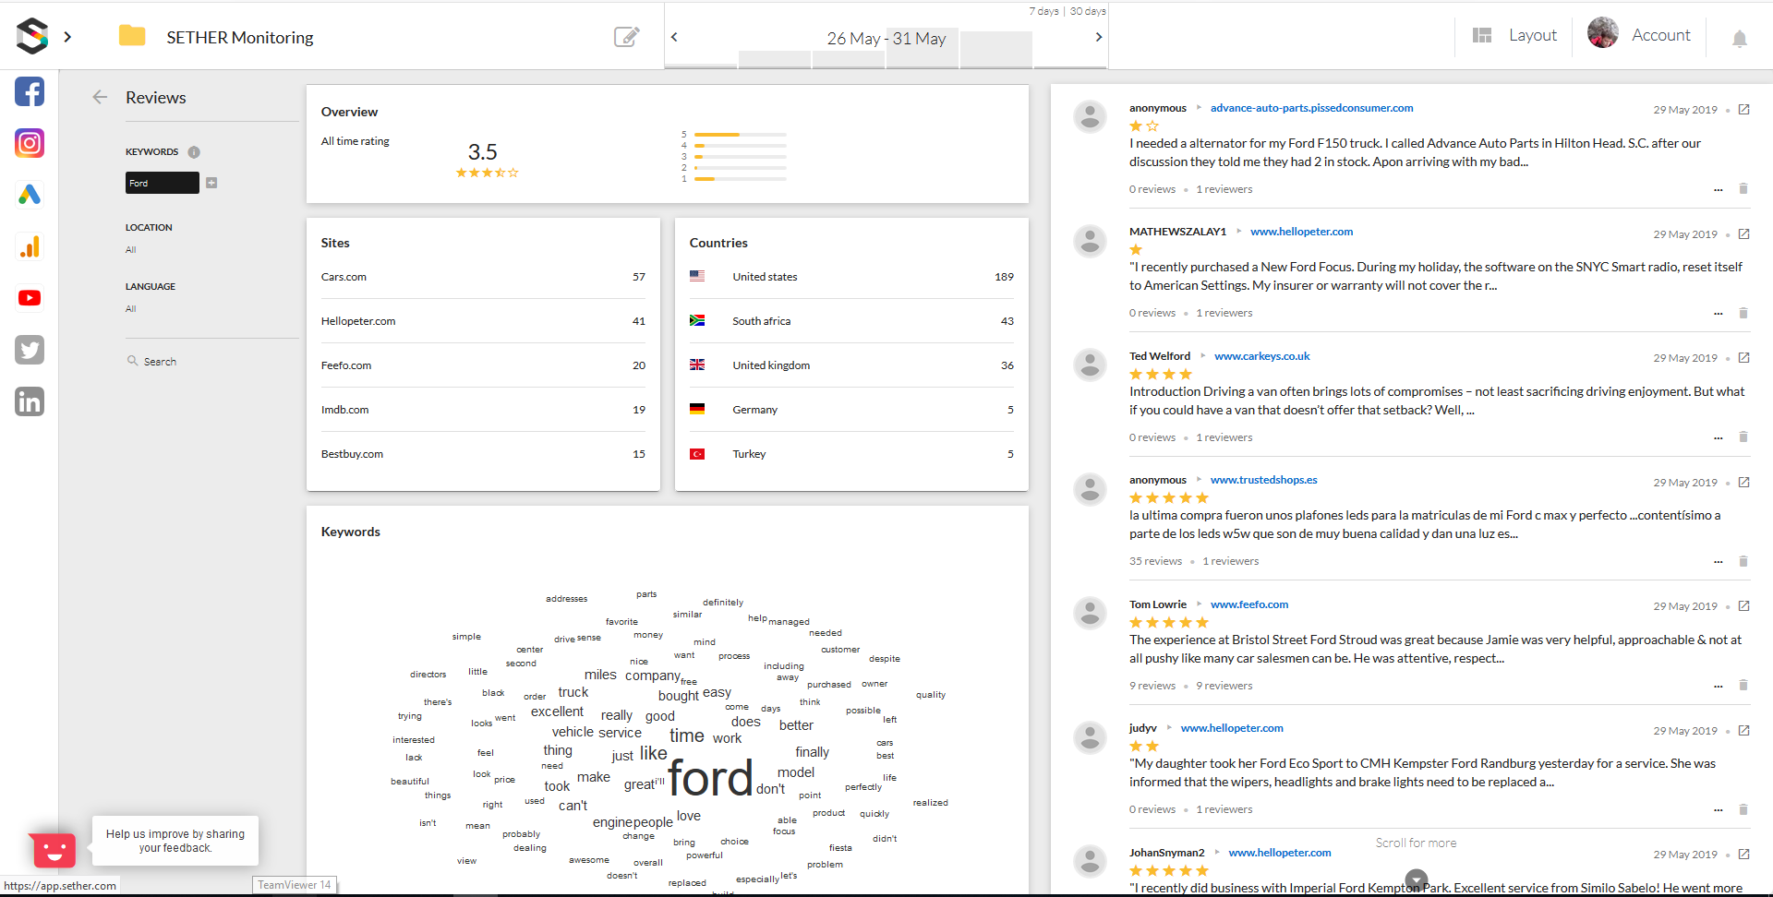Open more options for Tom Lowrie review
Viewport: 1773px width, 897px height.
click(1719, 687)
